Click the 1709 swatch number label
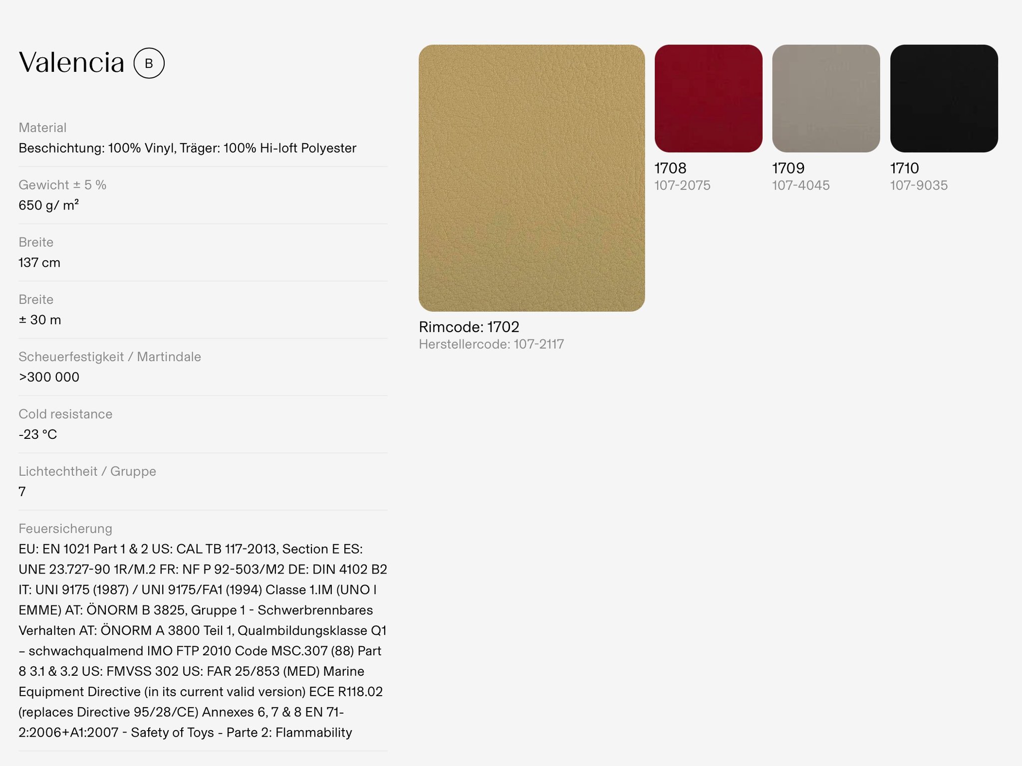This screenshot has width=1022, height=766. [788, 168]
